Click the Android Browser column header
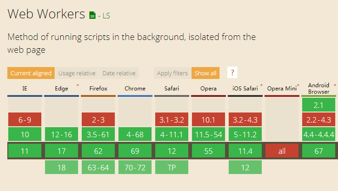This screenshot has height=191, width=338. coord(319,89)
